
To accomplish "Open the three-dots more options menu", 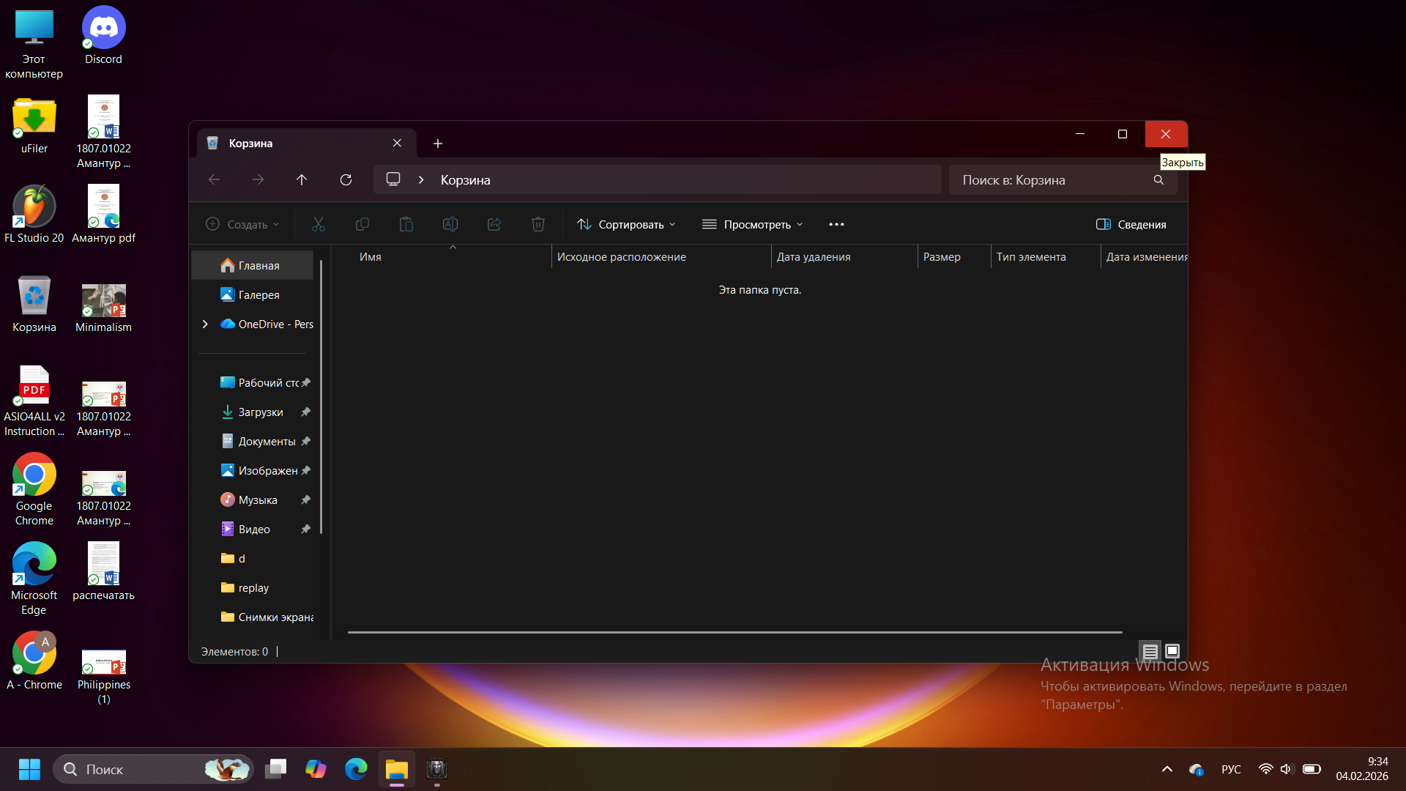I will (836, 225).
